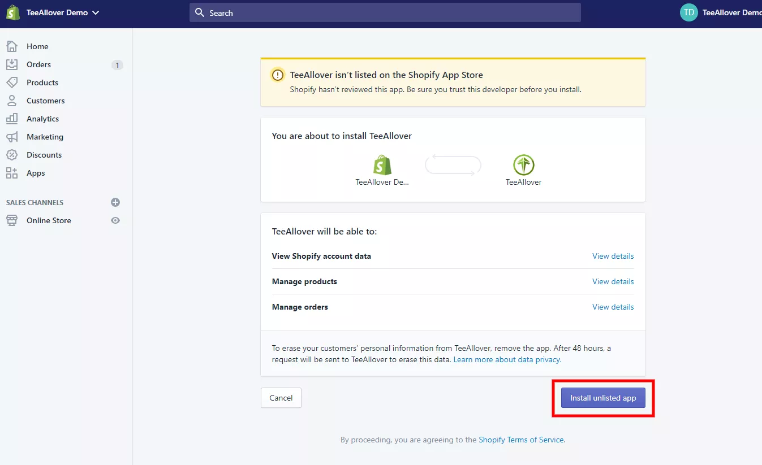Cancel the app installation

pyautogui.click(x=281, y=398)
